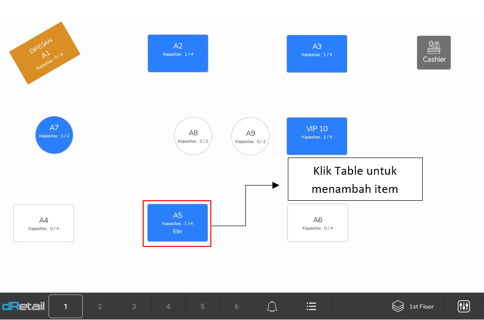
Task: Switch to page tab 4
Action: 168,306
